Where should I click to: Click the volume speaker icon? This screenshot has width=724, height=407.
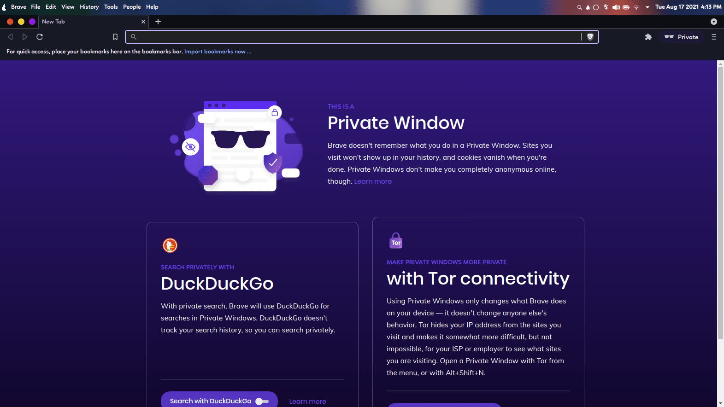616,7
